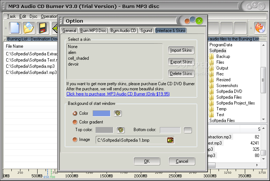Select the None skin
The width and height of the screenshot is (270, 181).
pyautogui.click(x=73, y=47)
